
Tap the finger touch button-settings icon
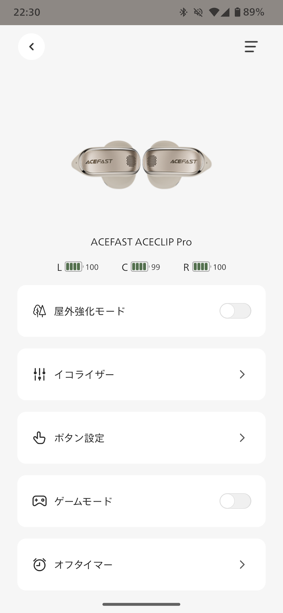39,438
